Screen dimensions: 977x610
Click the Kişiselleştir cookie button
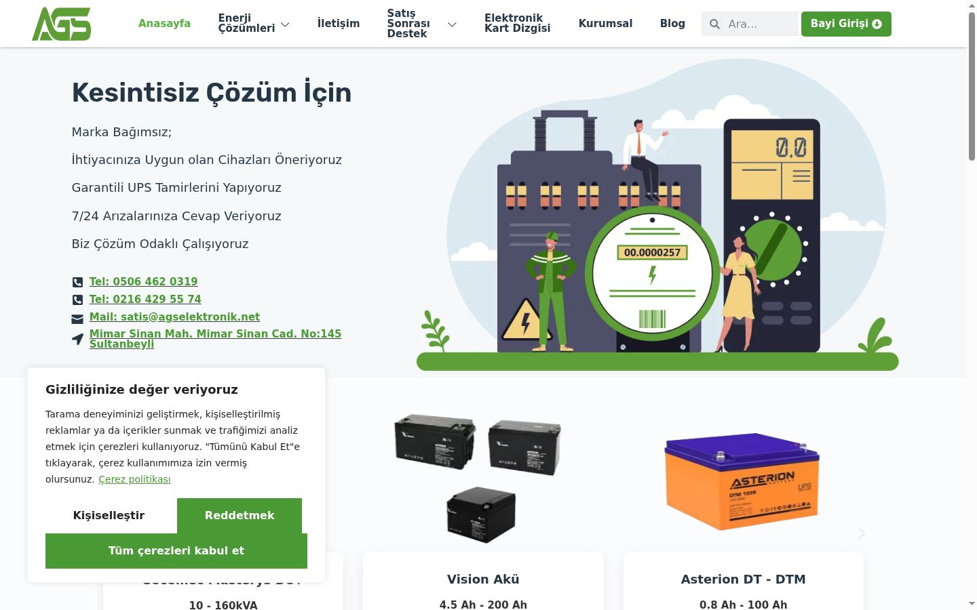click(109, 516)
